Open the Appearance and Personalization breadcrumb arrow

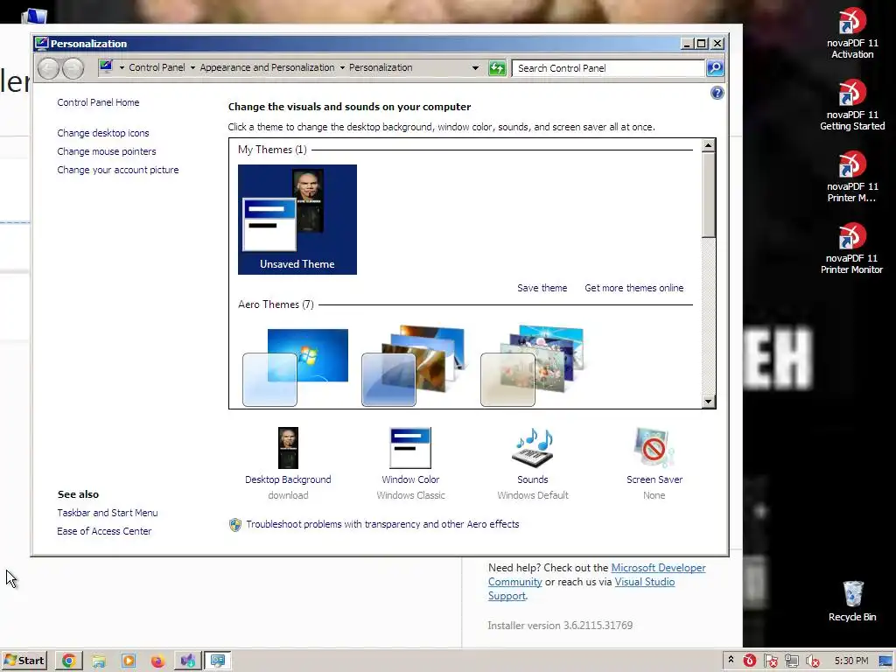point(342,67)
